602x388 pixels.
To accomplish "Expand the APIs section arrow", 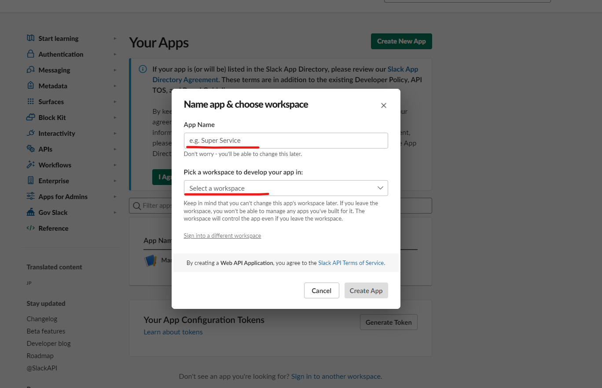I will tap(115, 149).
